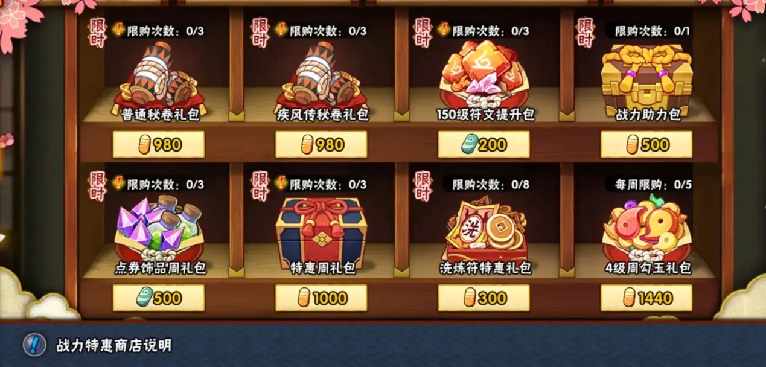Image resolution: width=766 pixels, height=367 pixels.
Task: Click the blue exclamation info icon
Action: click(34, 345)
